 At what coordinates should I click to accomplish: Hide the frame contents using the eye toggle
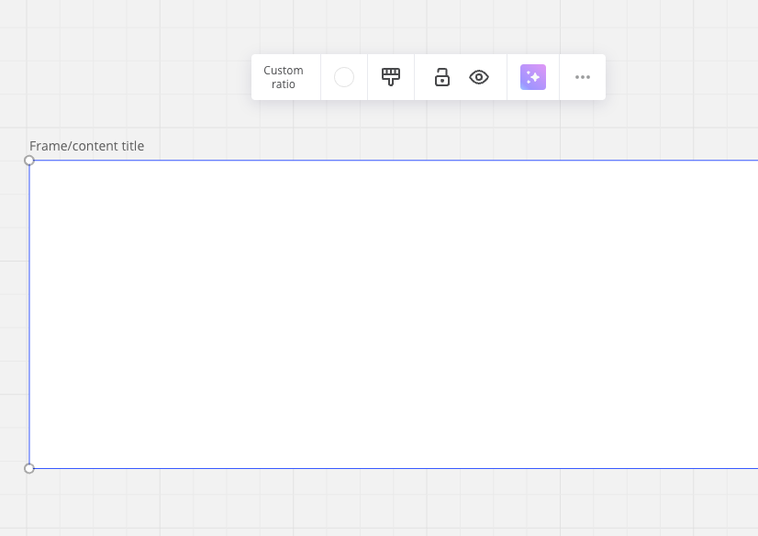tap(479, 77)
